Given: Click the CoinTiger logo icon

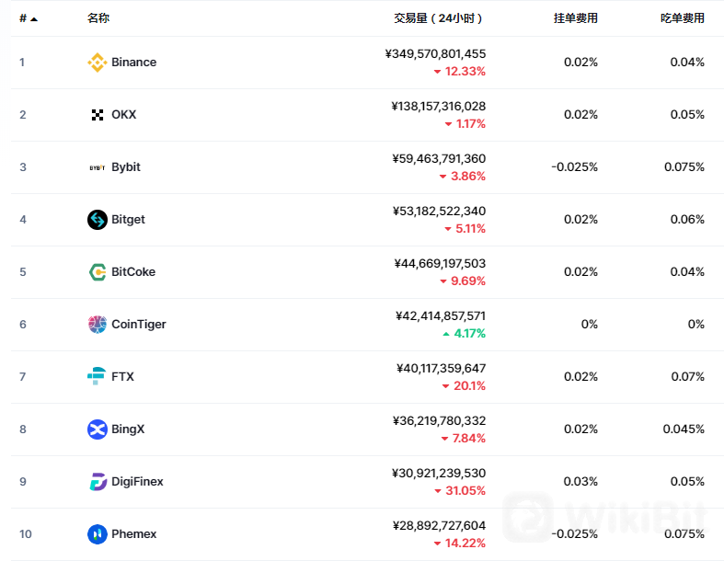Looking at the screenshot, I should [97, 325].
